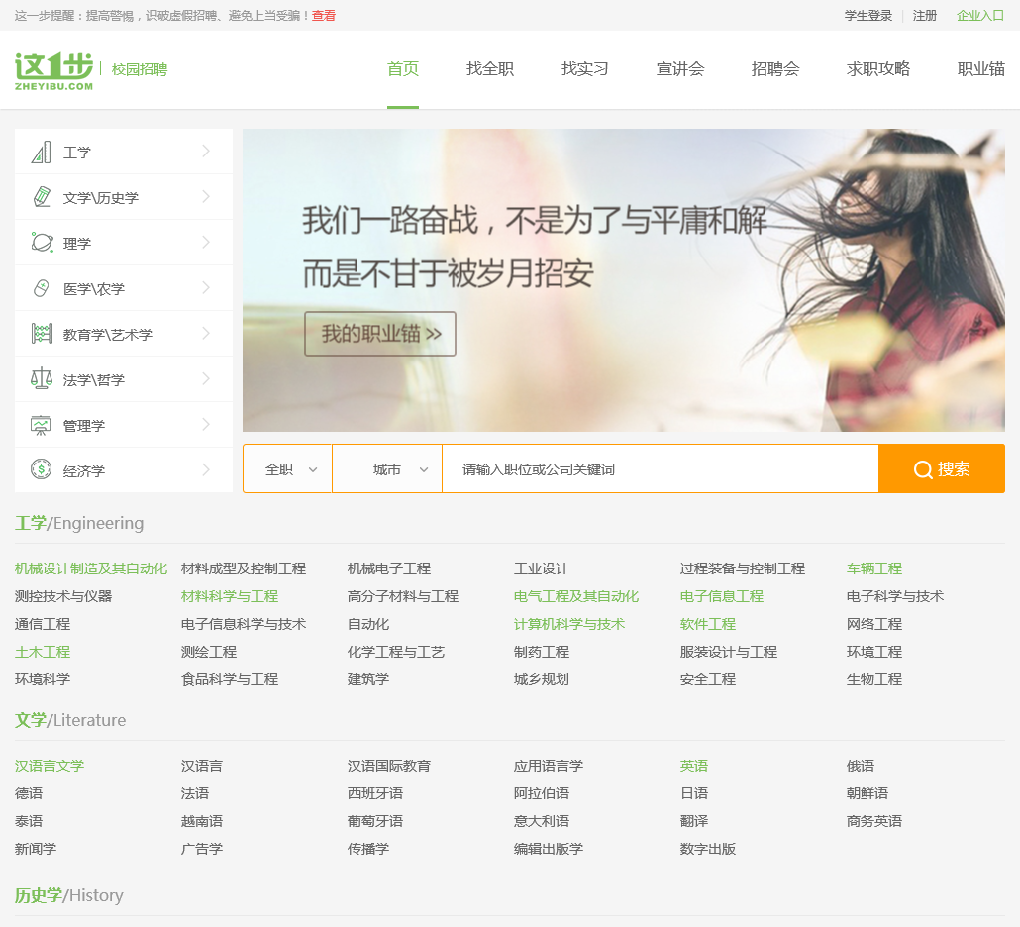Open the 招聘会 nav item
The width and height of the screenshot is (1020, 927).
point(774,69)
